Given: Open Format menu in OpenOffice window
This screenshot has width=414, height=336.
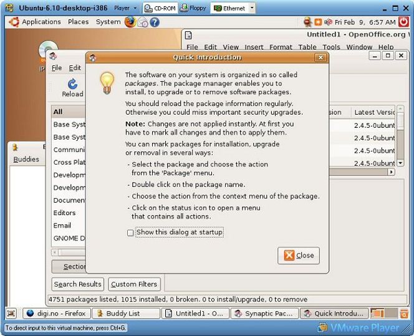Looking at the screenshot, I should pyautogui.click(x=281, y=47).
